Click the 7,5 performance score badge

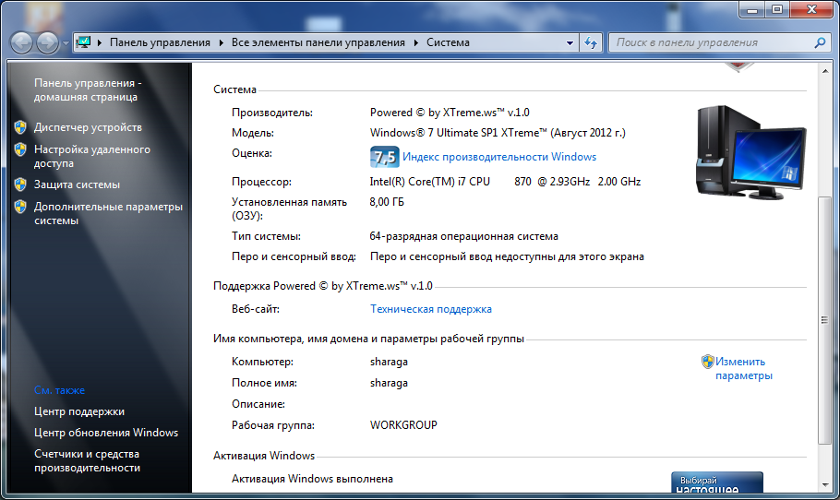(x=385, y=157)
